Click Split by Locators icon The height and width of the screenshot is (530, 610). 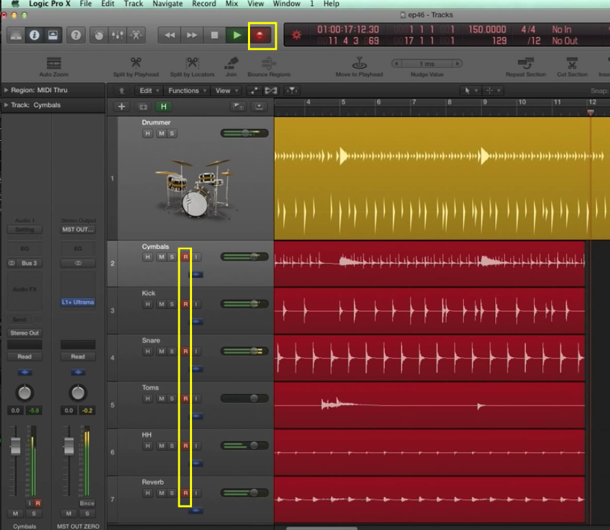tap(192, 63)
